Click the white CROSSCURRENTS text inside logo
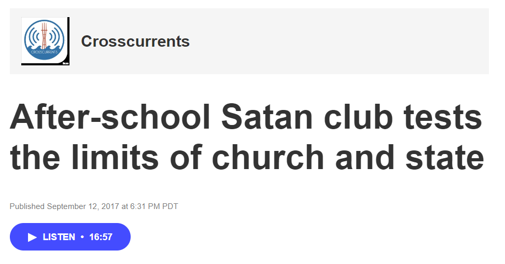Image resolution: width=505 pixels, height=264 pixels. (44, 52)
